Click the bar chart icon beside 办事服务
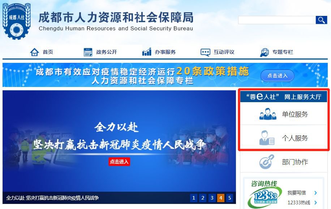The height and width of the screenshot is (209, 331). point(147,52)
